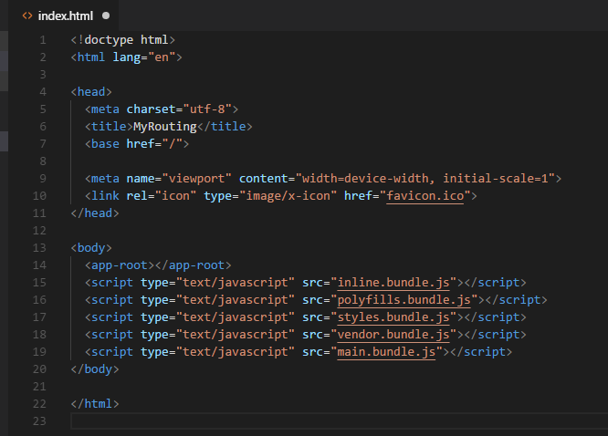Follow the polyfills.bundle.js link

coord(404,300)
